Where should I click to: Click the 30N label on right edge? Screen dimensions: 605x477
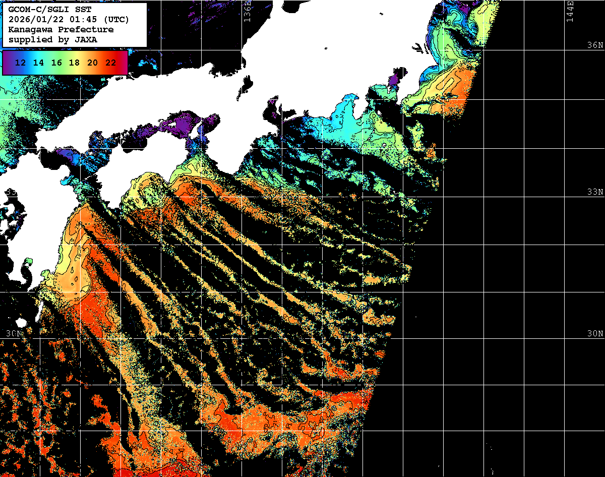[595, 334]
